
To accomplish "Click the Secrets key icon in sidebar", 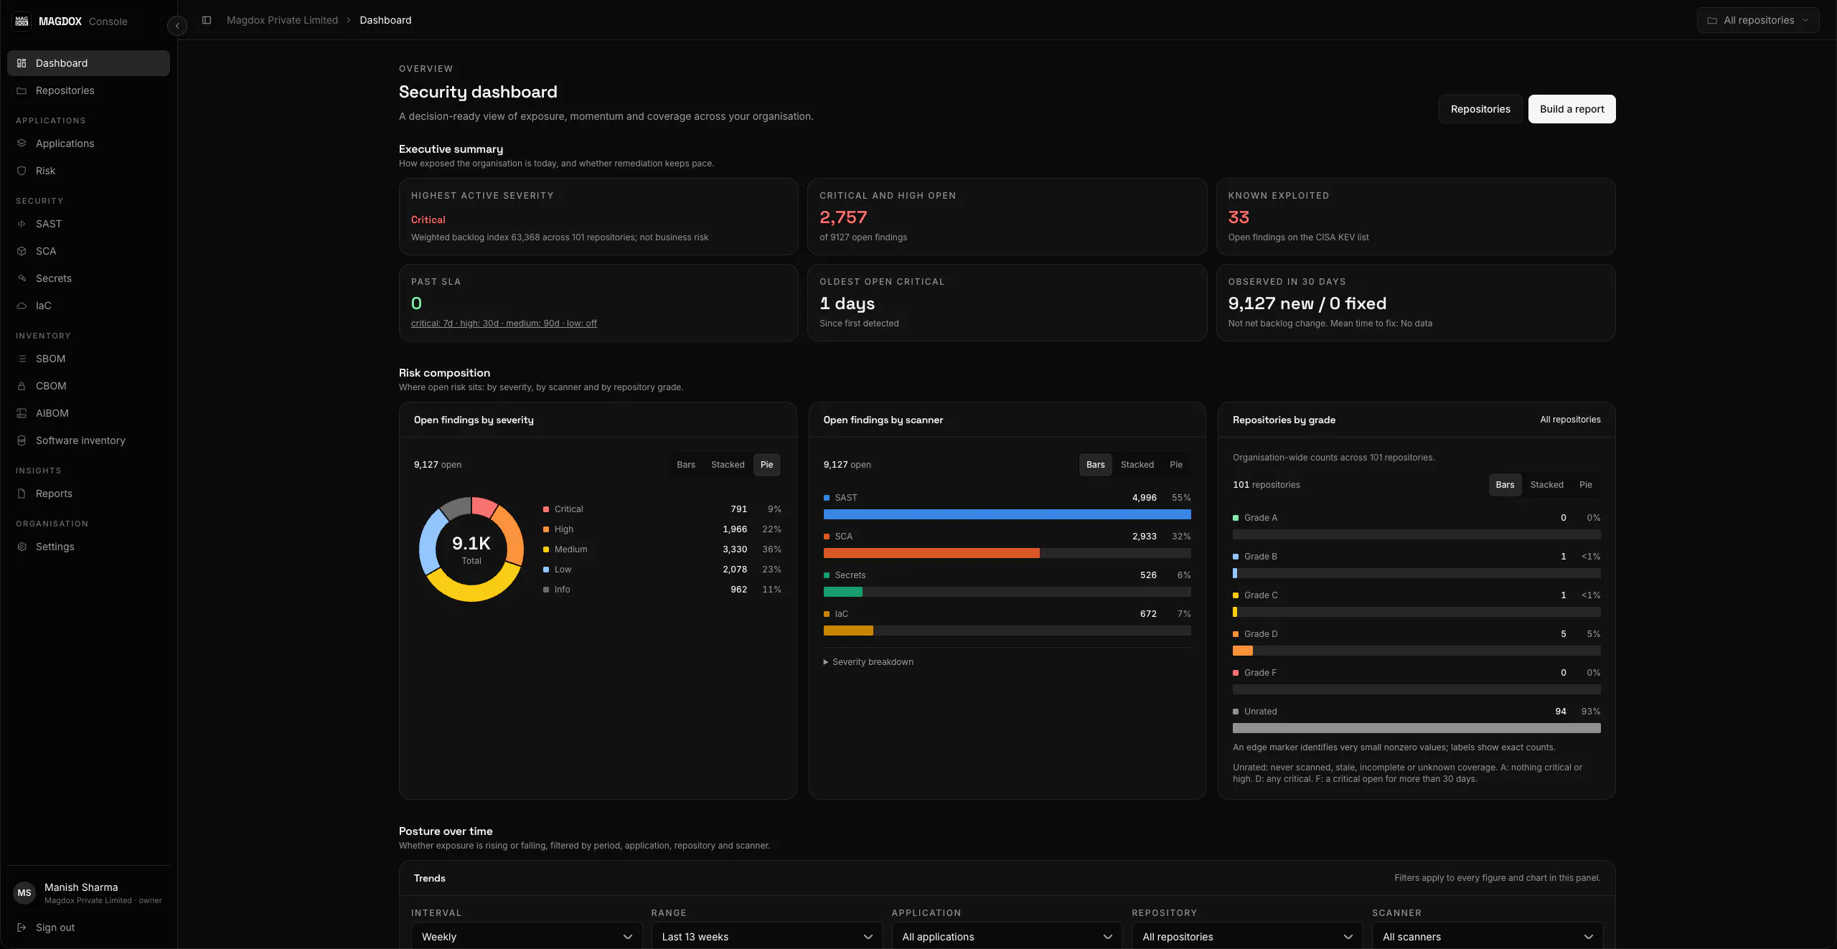I will [x=22, y=278].
